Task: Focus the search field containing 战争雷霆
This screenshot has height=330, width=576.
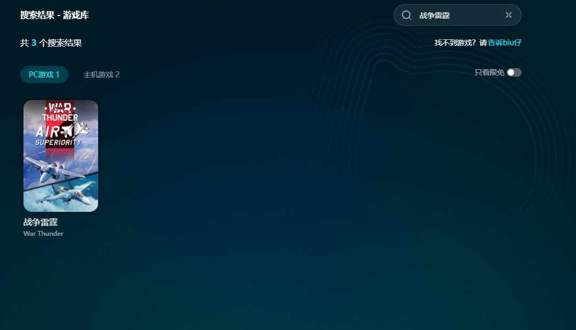Action: pos(458,15)
